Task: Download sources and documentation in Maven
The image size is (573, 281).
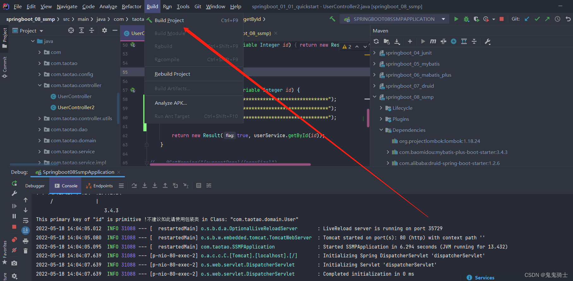Action: click(x=397, y=41)
